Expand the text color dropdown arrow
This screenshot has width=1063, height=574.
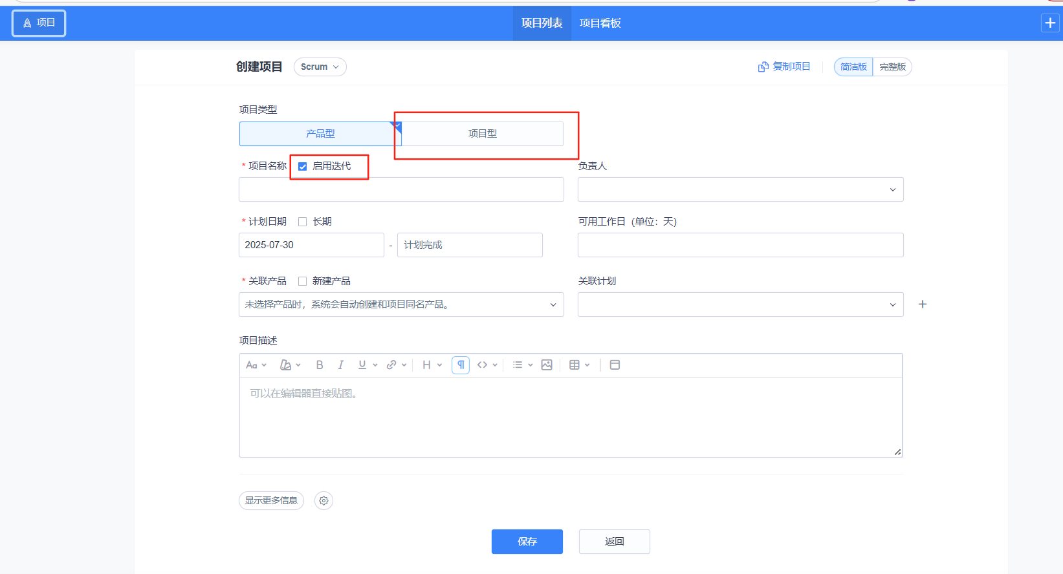298,365
